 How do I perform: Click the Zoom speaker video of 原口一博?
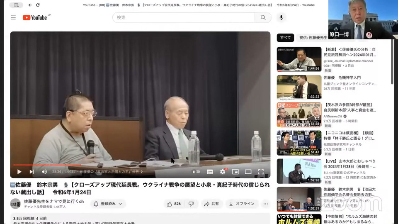[363, 19]
